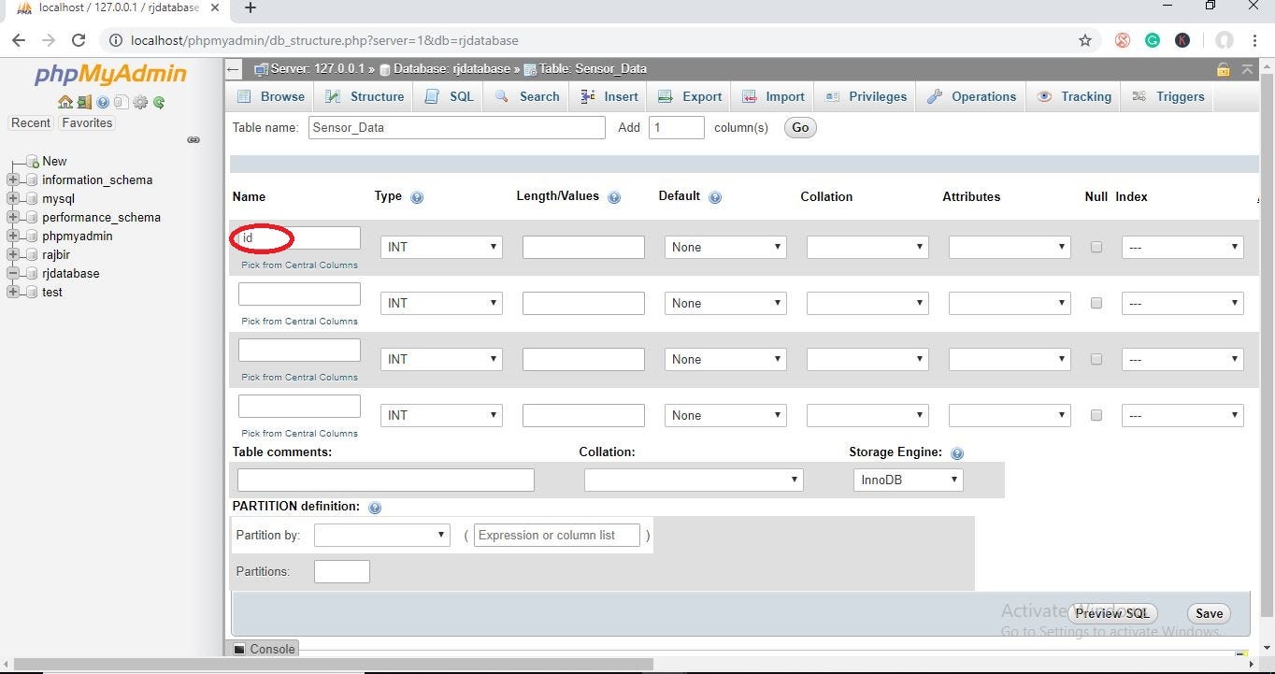Click the phpMyAdmin home icon
Screen dimensions: 1275x674
(65, 102)
